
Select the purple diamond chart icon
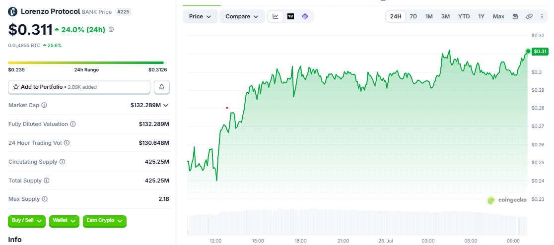coord(305,16)
